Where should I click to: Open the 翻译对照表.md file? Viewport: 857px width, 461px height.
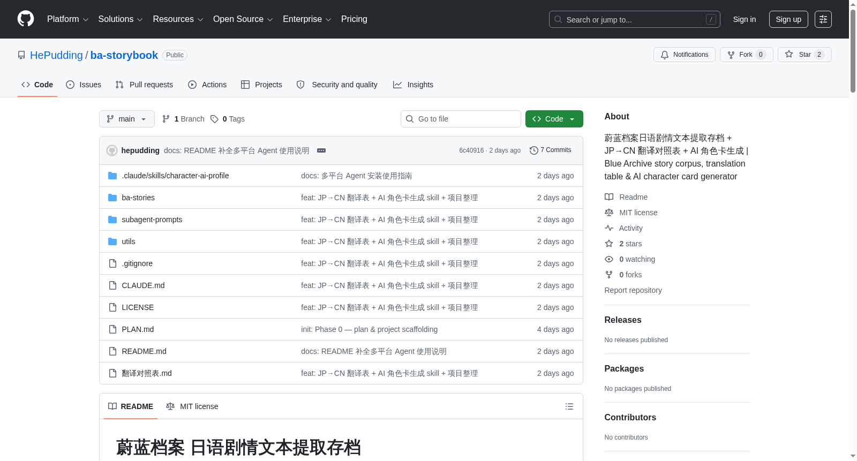pyautogui.click(x=147, y=373)
